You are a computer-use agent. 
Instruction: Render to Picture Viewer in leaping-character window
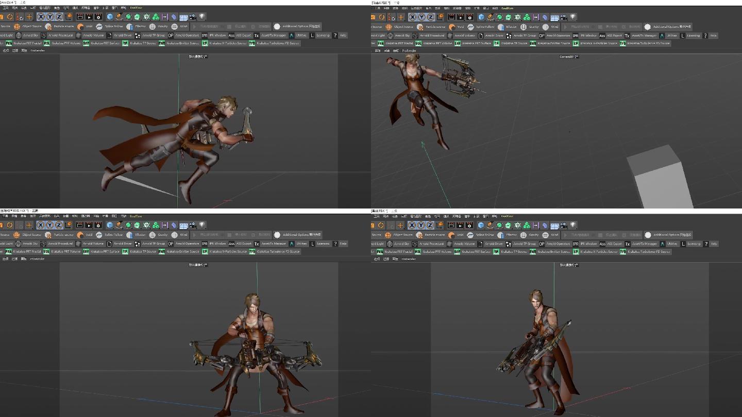[89, 16]
